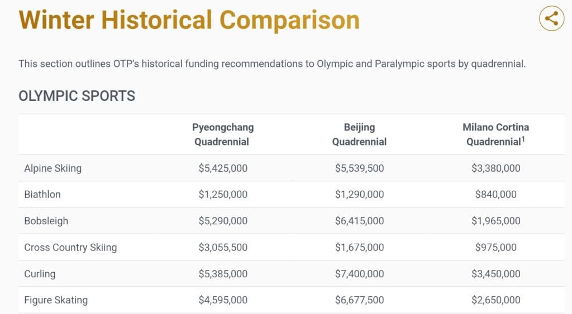Select the Bobsleigh row label

(46, 221)
